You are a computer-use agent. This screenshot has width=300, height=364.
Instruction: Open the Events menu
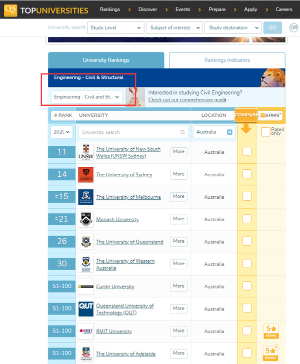pos(183,9)
